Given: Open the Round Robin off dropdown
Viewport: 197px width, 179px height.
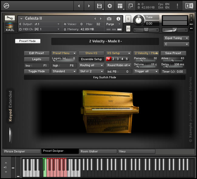Looking at the screenshot, I should (x=119, y=65).
